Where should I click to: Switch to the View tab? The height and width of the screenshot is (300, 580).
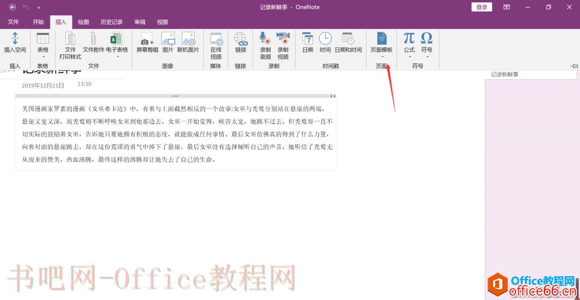pos(163,22)
